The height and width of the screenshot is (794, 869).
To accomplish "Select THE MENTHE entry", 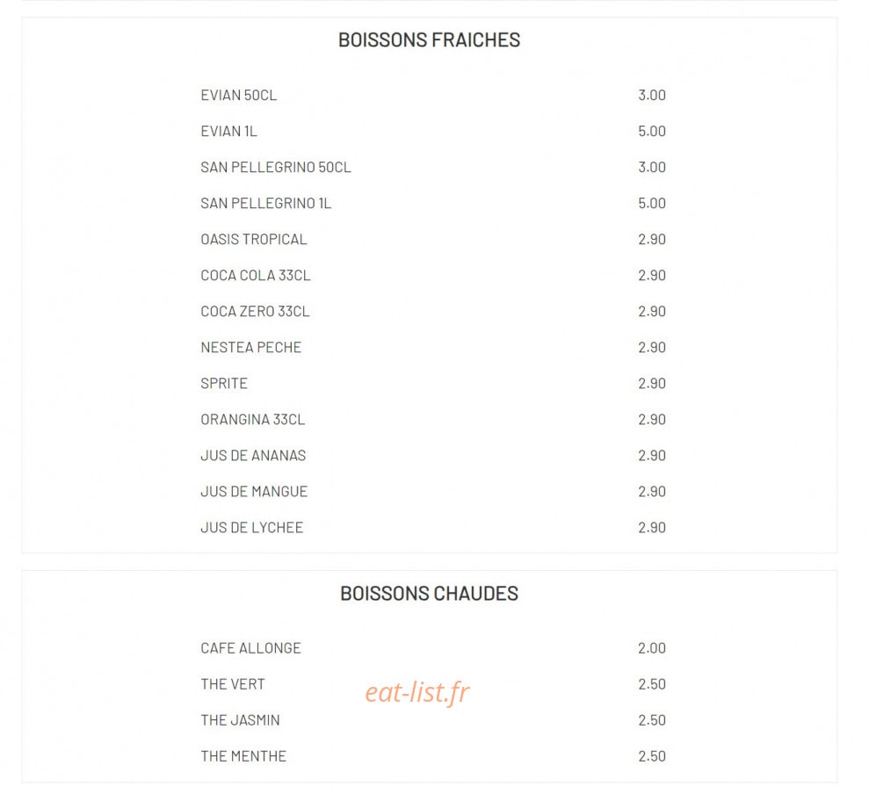I will click(x=243, y=756).
